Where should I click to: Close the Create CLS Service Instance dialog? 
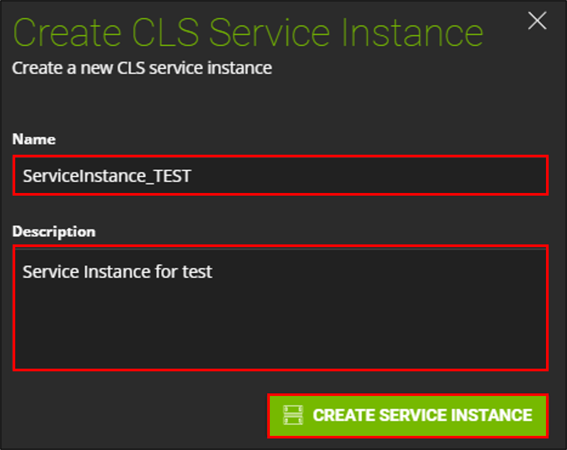(537, 20)
